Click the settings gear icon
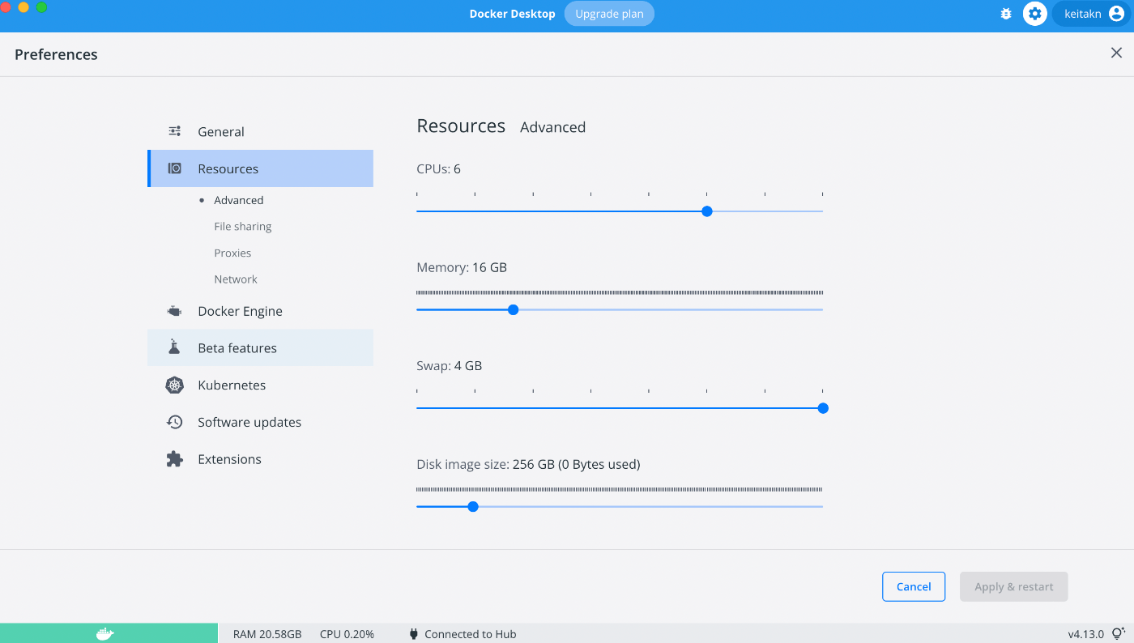The width and height of the screenshot is (1134, 643). 1035,14
